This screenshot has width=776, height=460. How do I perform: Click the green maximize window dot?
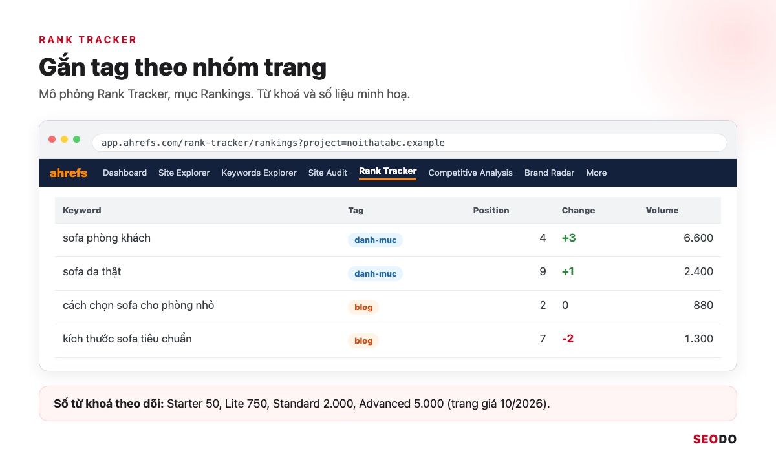(x=77, y=139)
